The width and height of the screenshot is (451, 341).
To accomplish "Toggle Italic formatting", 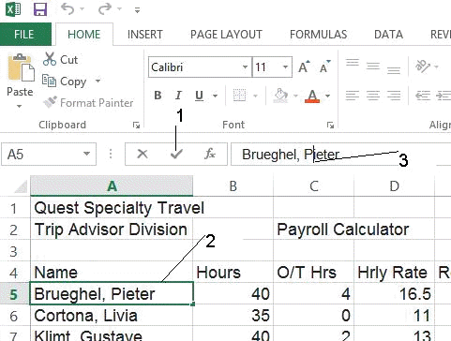I will [178, 96].
